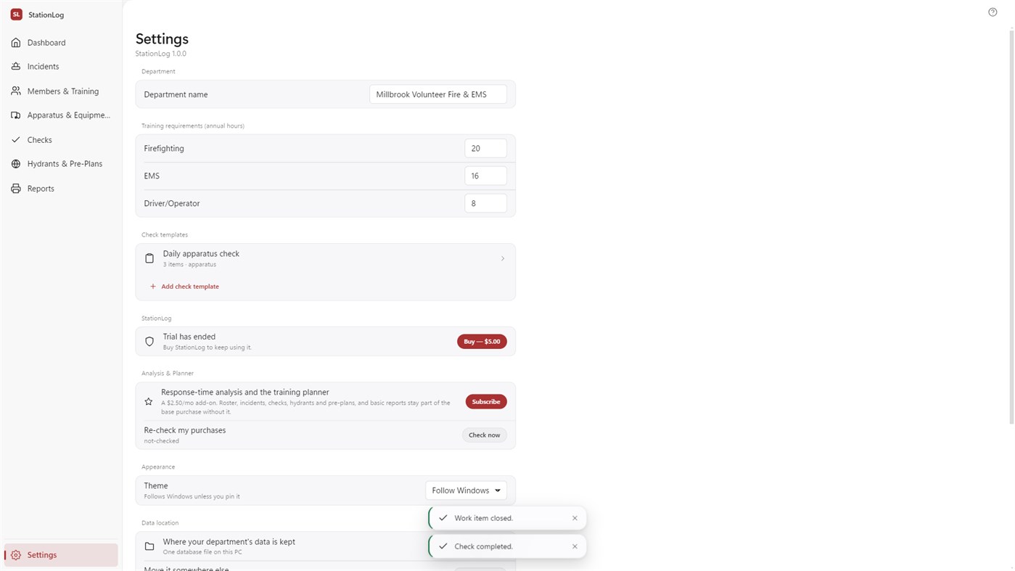The height and width of the screenshot is (571, 1015).
Task: Click "One database file on this PC" text
Action: [x=202, y=552]
